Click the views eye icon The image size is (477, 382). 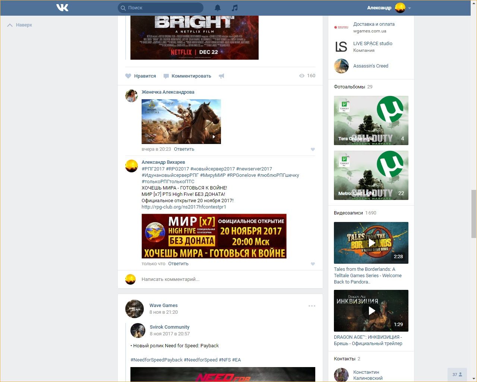[x=302, y=76]
